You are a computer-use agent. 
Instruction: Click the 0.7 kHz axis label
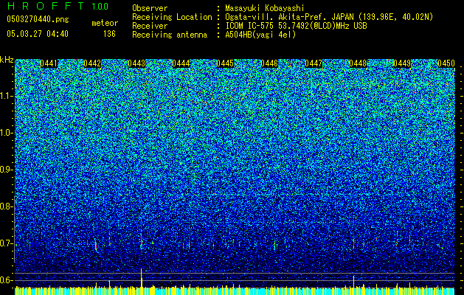(6, 243)
